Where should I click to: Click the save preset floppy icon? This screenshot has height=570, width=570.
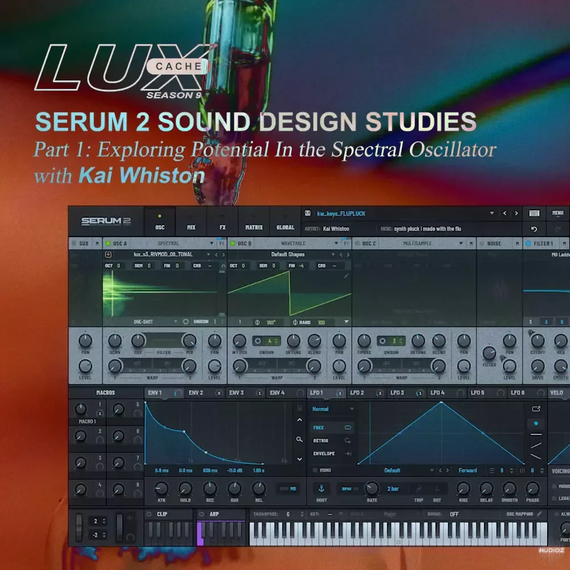(x=308, y=213)
